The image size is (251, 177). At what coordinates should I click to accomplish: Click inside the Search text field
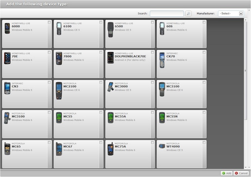[x=167, y=13]
